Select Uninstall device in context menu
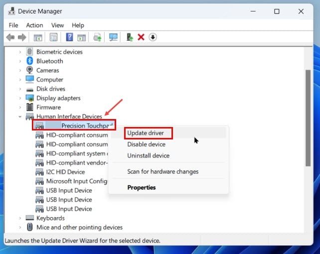320x254 pixels. point(148,155)
